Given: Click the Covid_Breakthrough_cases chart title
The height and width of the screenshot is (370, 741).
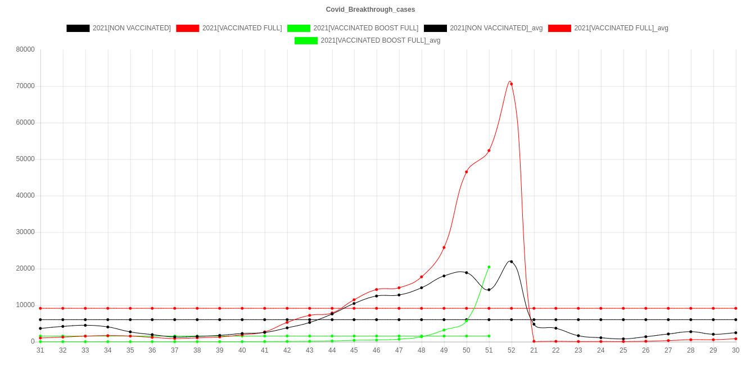Looking at the screenshot, I should click(x=370, y=10).
